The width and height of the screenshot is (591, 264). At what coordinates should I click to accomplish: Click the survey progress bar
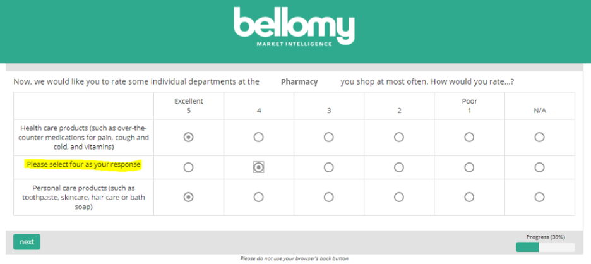(x=545, y=247)
